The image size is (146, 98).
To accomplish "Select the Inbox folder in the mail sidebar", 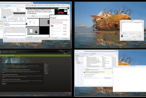I will coord(77,57).
